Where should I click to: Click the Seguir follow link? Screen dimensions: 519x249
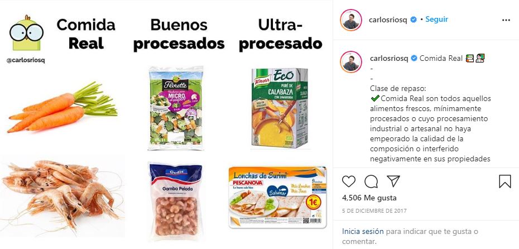click(436, 19)
